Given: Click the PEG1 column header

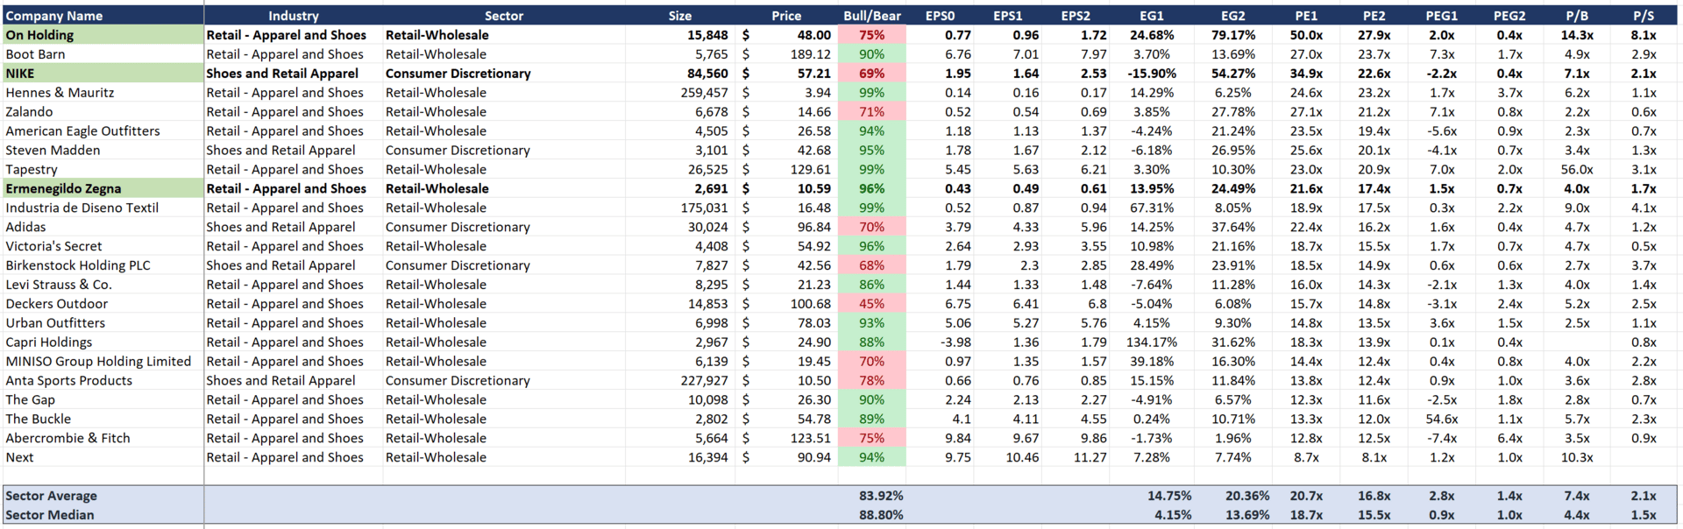Looking at the screenshot, I should [x=1442, y=16].
